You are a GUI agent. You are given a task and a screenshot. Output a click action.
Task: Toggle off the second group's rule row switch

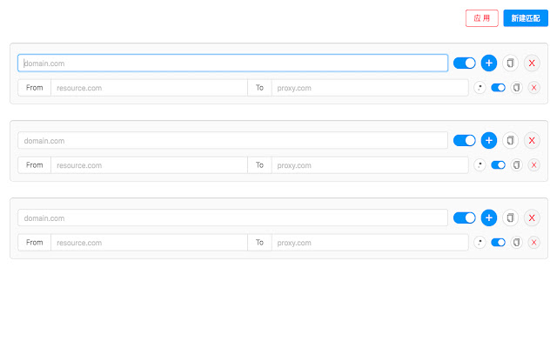tap(498, 165)
